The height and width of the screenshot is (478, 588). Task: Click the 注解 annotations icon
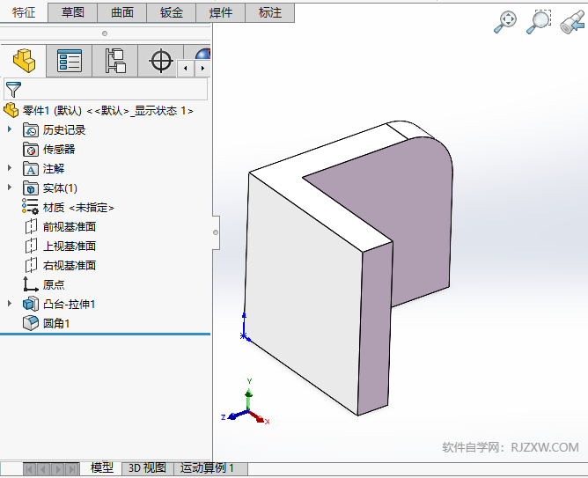coord(31,169)
